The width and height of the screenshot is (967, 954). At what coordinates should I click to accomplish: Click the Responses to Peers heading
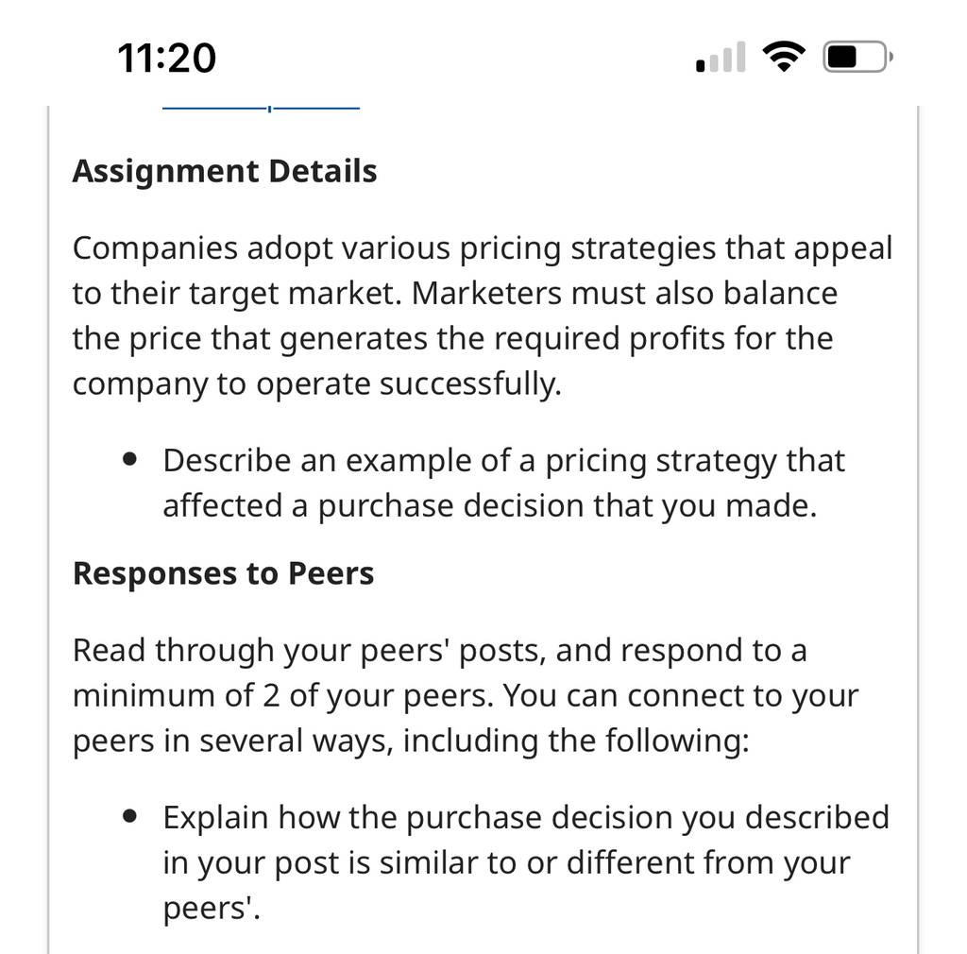223,573
